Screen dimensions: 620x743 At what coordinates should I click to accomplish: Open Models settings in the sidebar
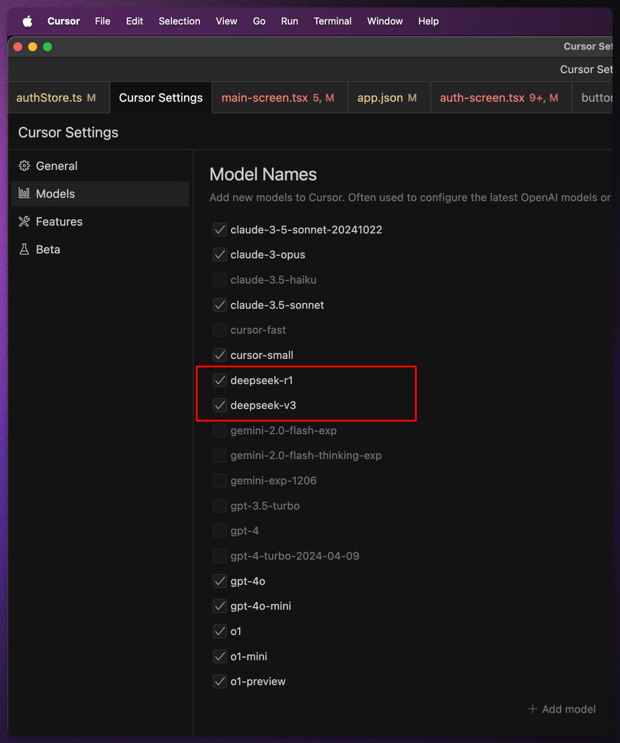tap(100, 194)
